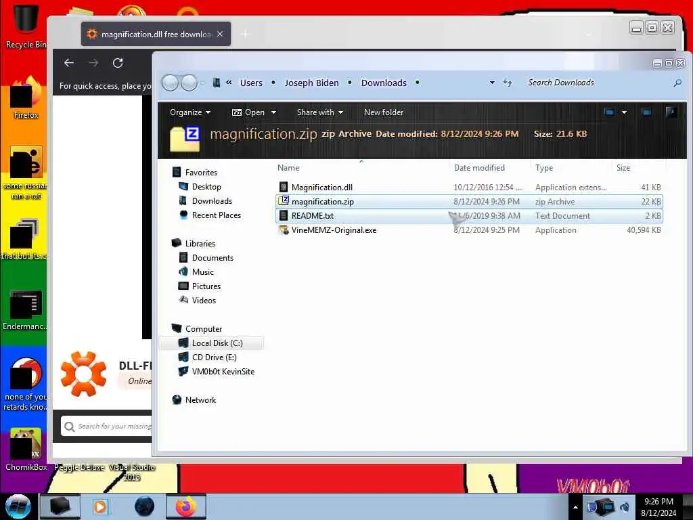Open the Endermanc desktop icon

(26, 309)
